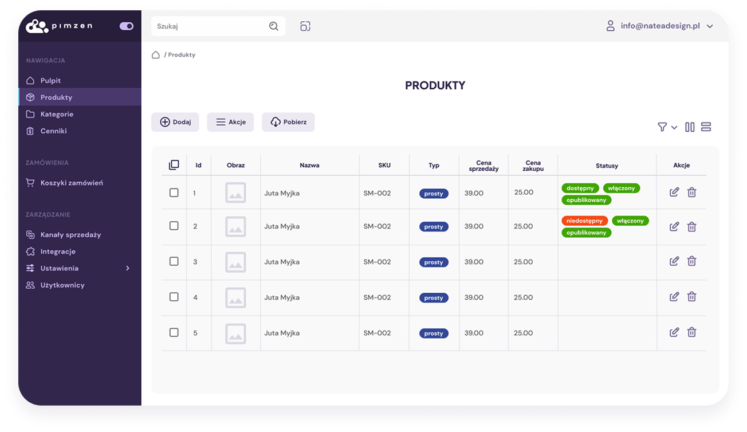The image size is (747, 432).
Task: Click the edit icon for product Id 2
Action: tap(674, 226)
